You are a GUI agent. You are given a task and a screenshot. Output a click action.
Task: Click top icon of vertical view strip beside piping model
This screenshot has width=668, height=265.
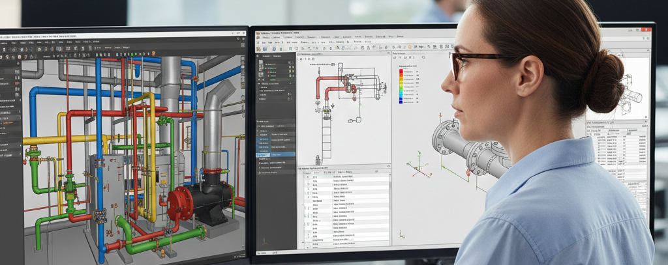243,59
